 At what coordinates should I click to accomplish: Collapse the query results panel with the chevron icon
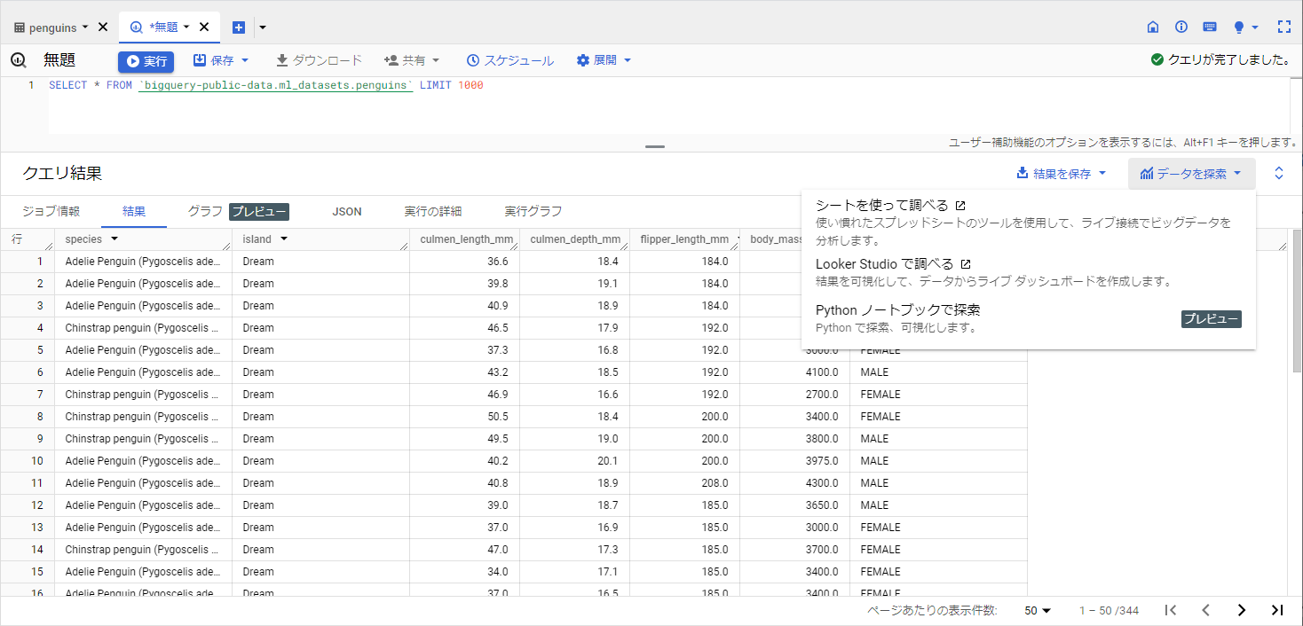(1278, 173)
